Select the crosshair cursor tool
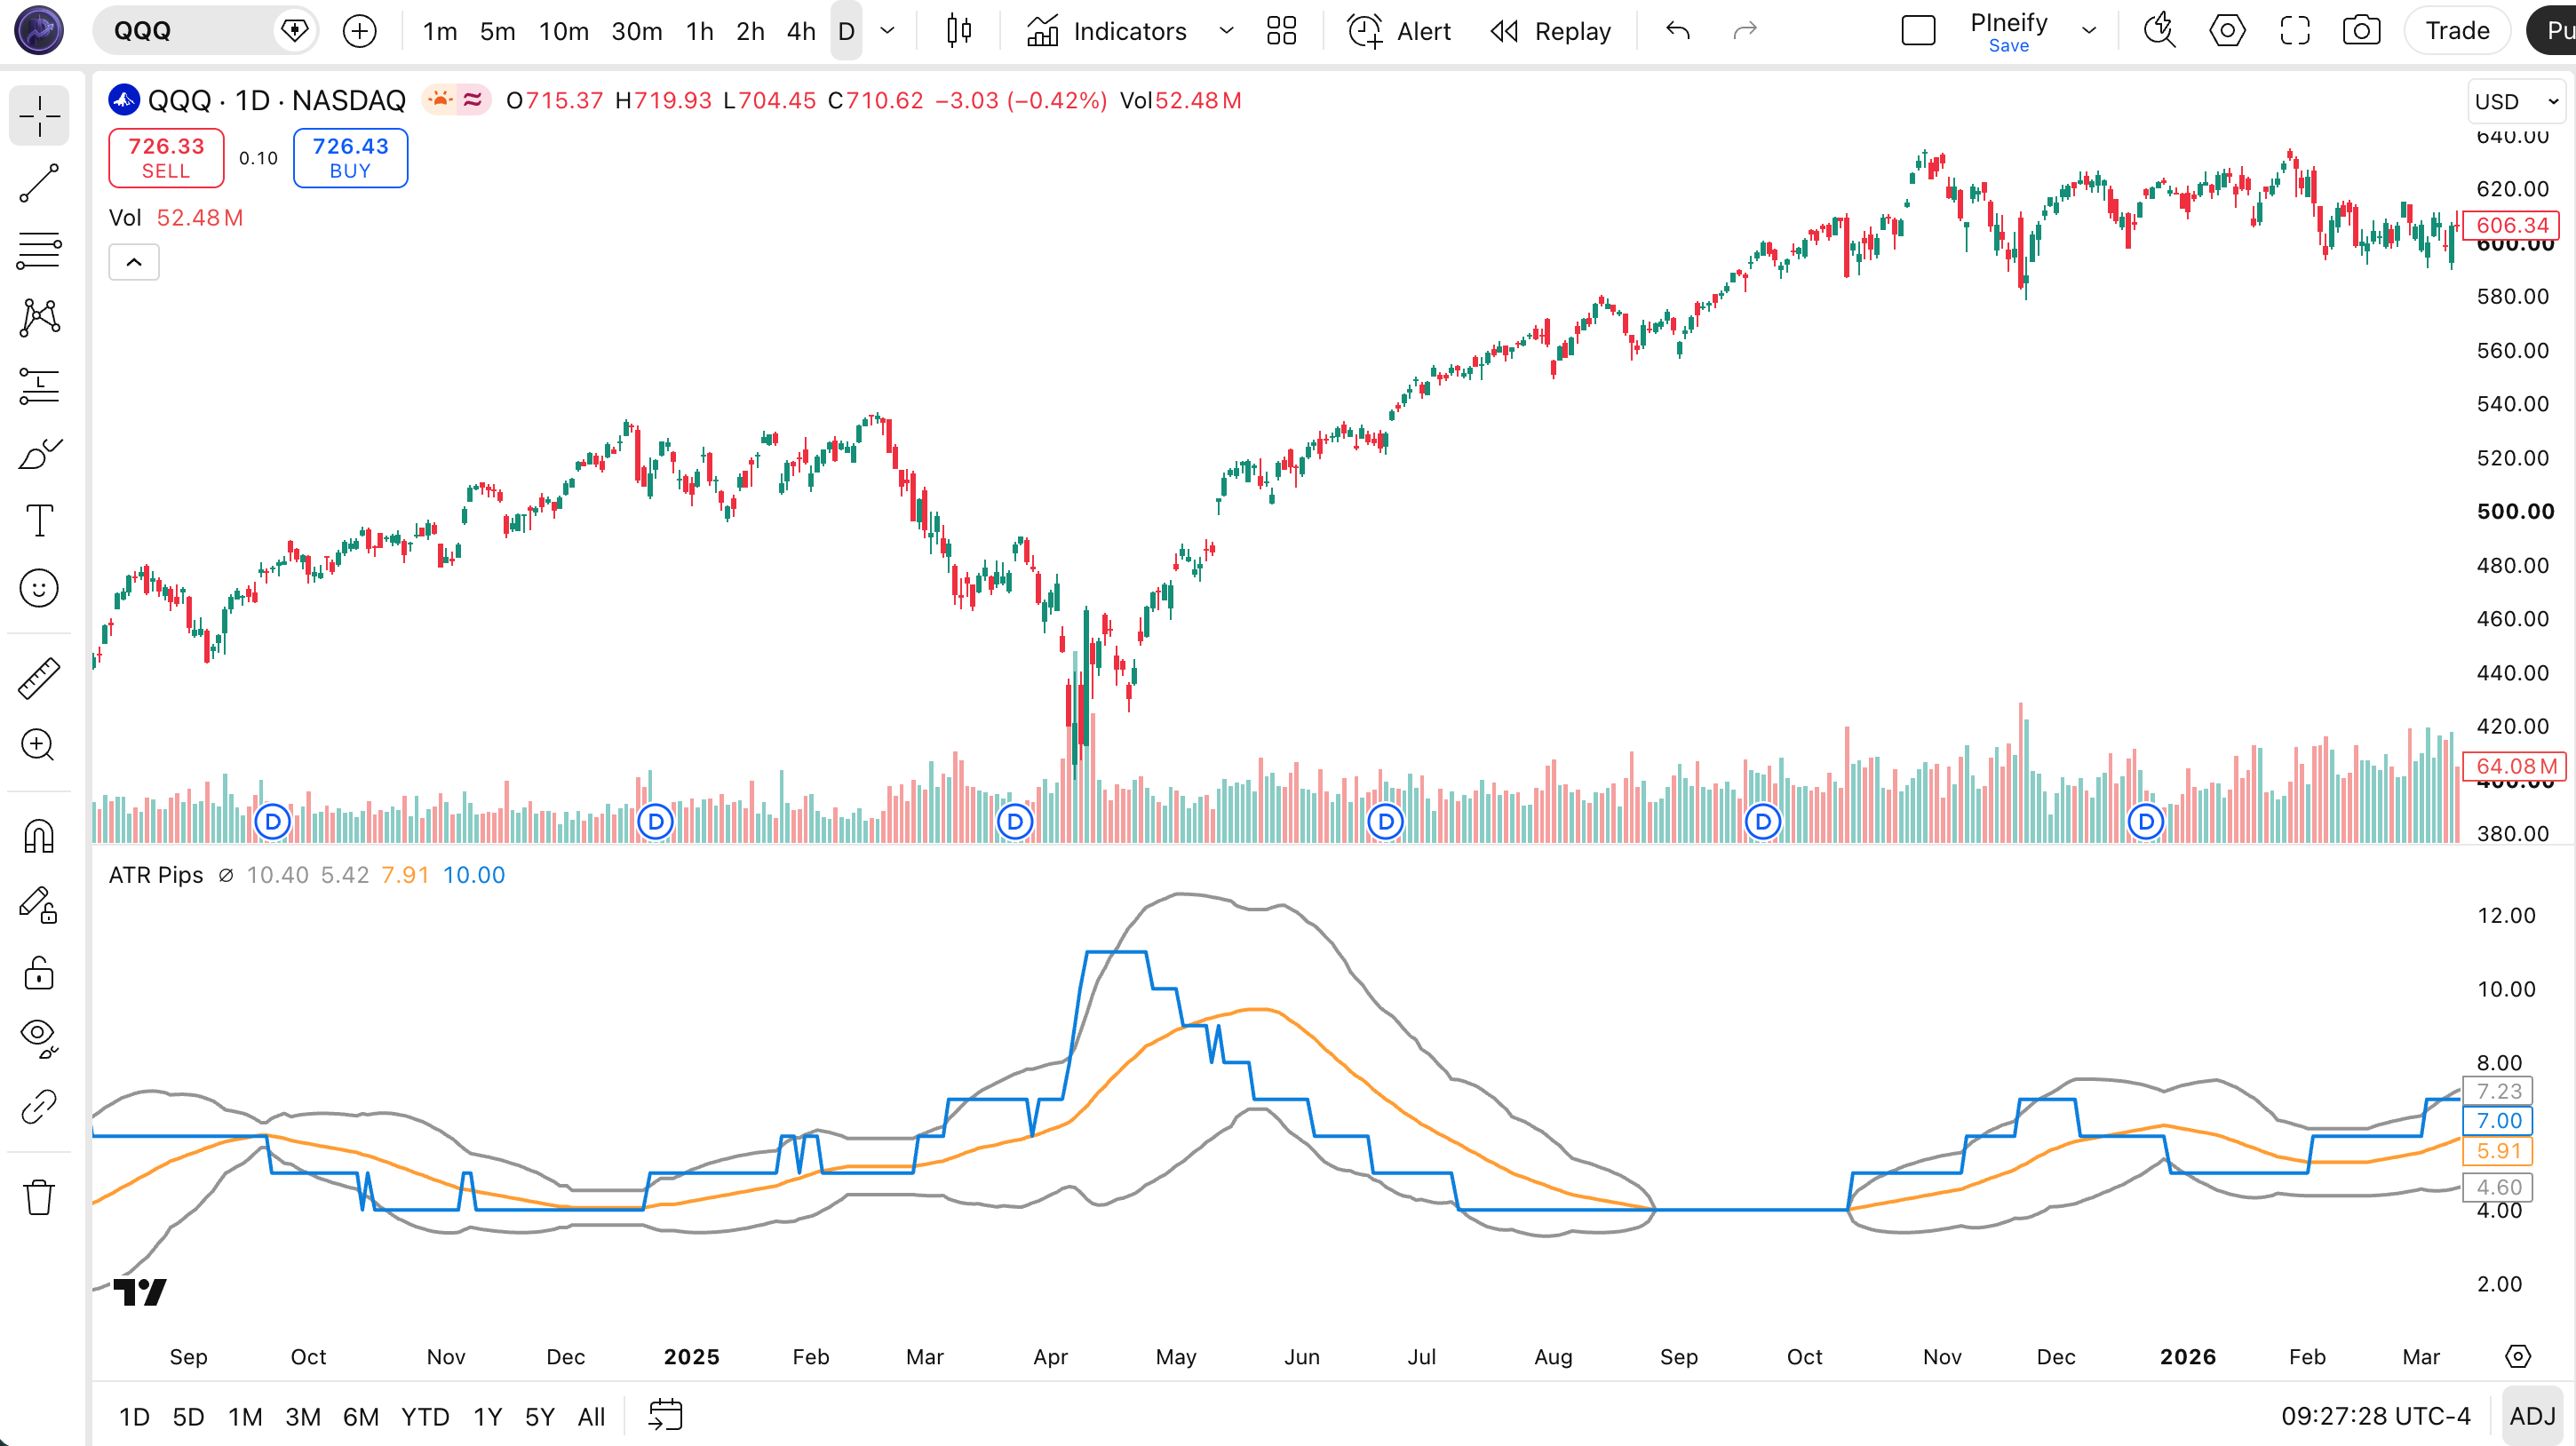This screenshot has height=1446, width=2576. point(39,117)
